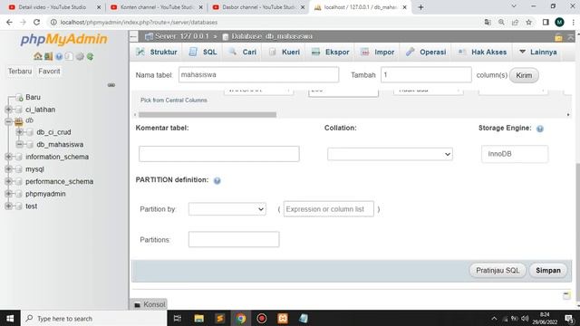Click Database db_mahasiswa breadcrumb link
580x326 pixels.
272,36
